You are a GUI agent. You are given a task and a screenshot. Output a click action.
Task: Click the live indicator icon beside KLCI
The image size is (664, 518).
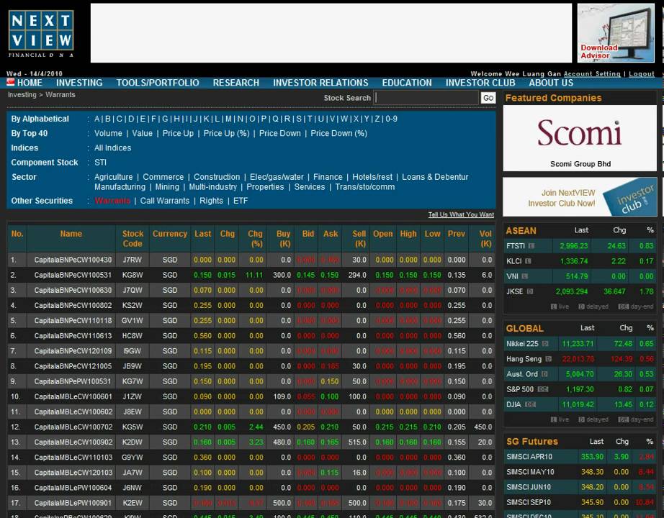point(528,261)
